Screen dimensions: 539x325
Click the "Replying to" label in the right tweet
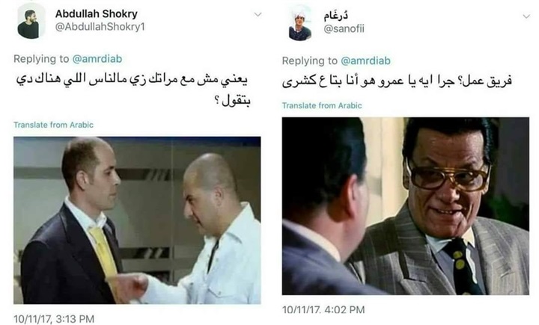coord(310,61)
